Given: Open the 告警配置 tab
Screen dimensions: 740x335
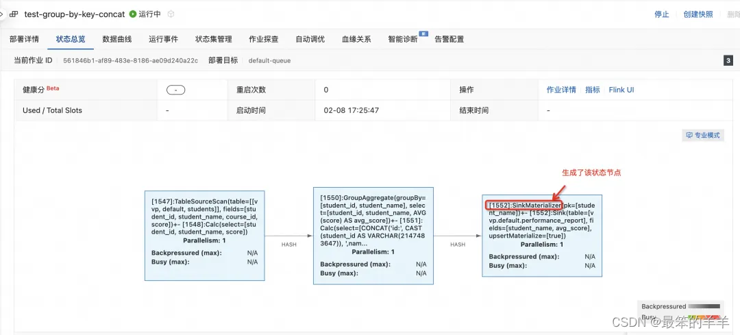Looking at the screenshot, I should point(449,39).
